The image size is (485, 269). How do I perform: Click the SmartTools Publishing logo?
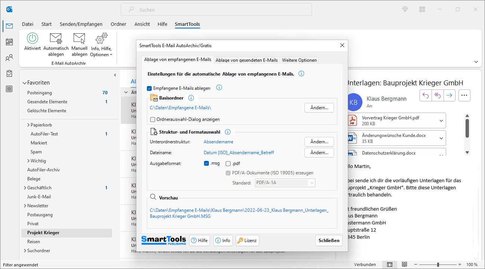[164, 240]
